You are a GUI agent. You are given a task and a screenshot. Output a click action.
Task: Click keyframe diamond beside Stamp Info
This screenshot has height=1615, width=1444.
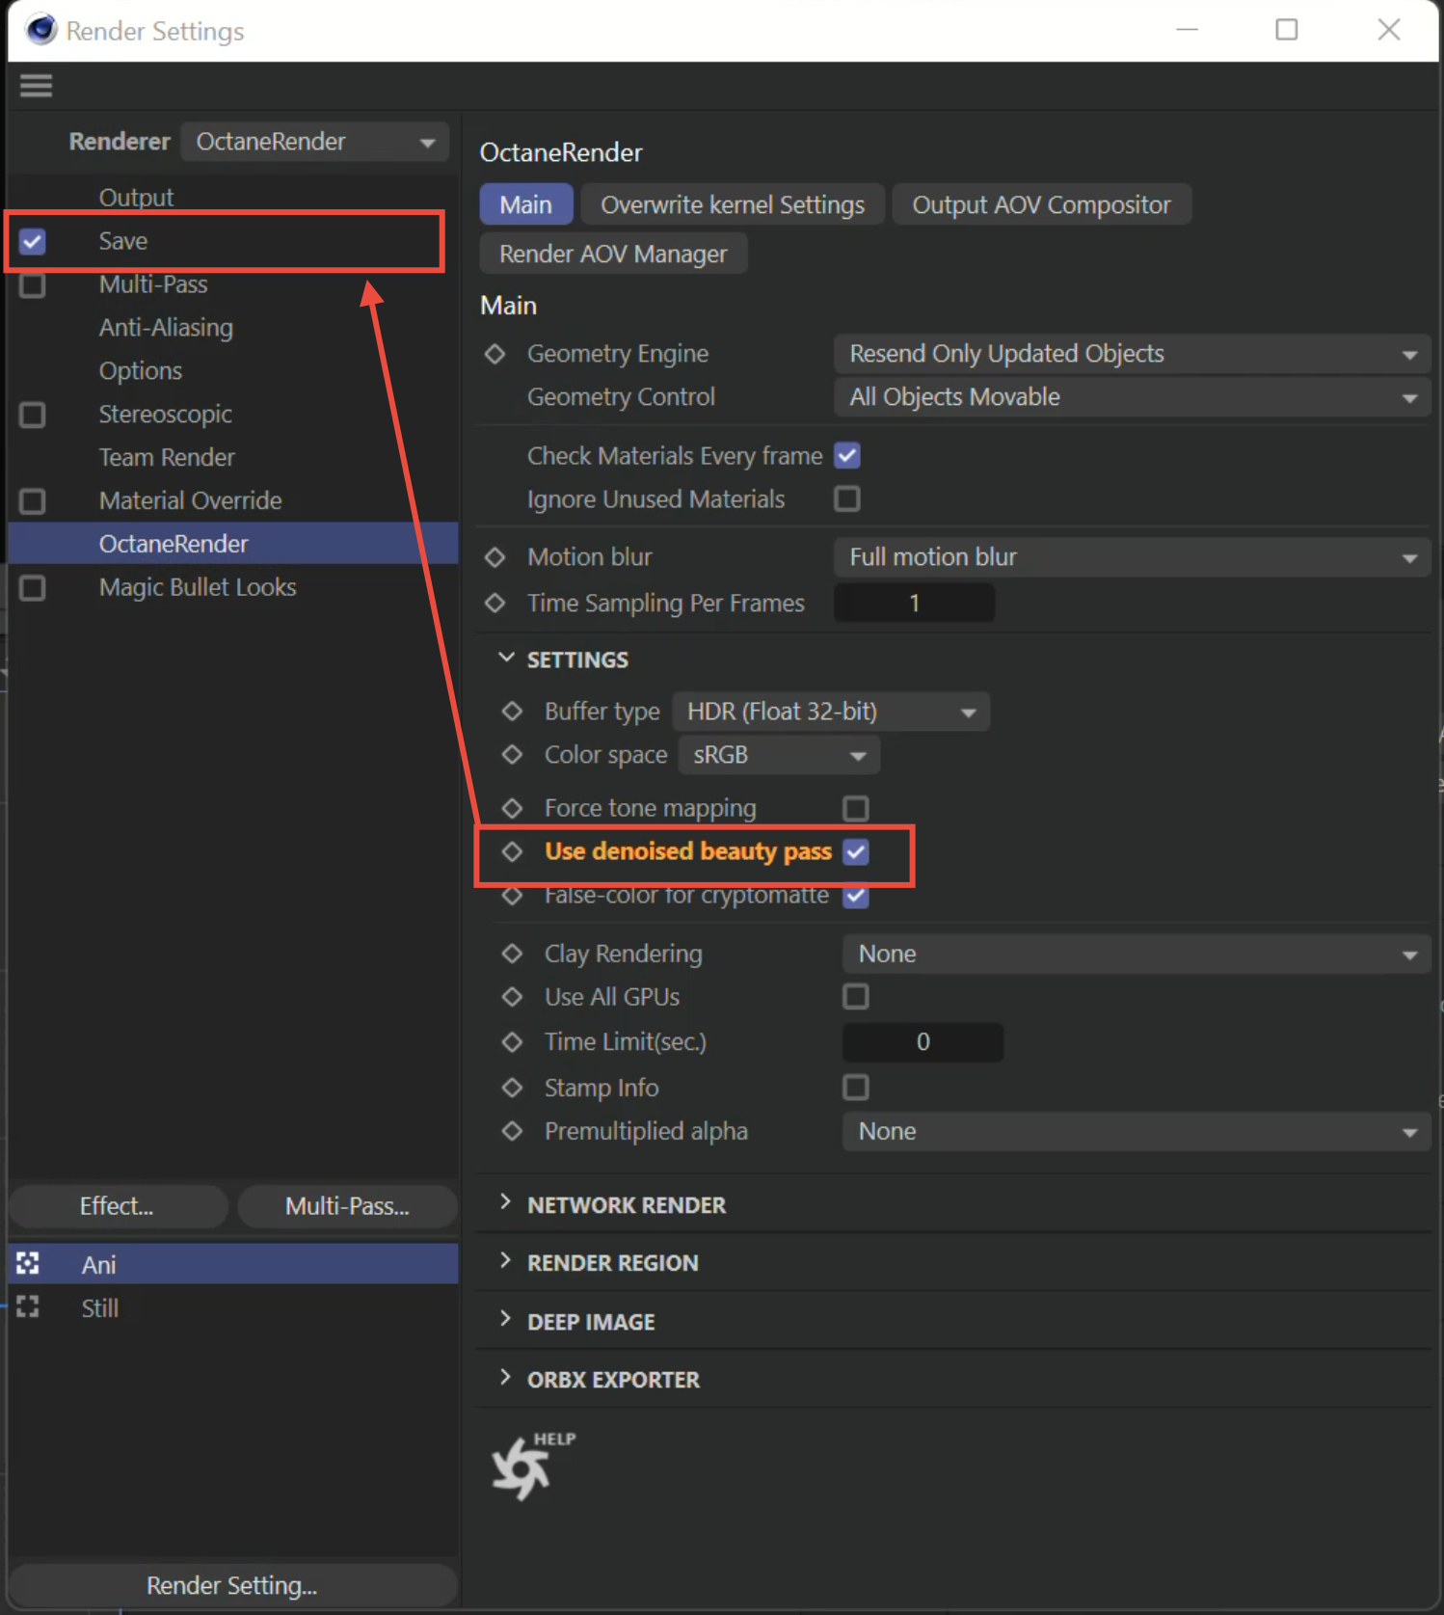tap(513, 1088)
